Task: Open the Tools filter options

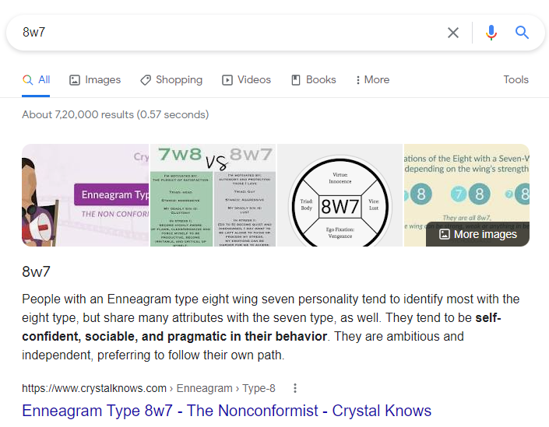Action: tap(516, 80)
